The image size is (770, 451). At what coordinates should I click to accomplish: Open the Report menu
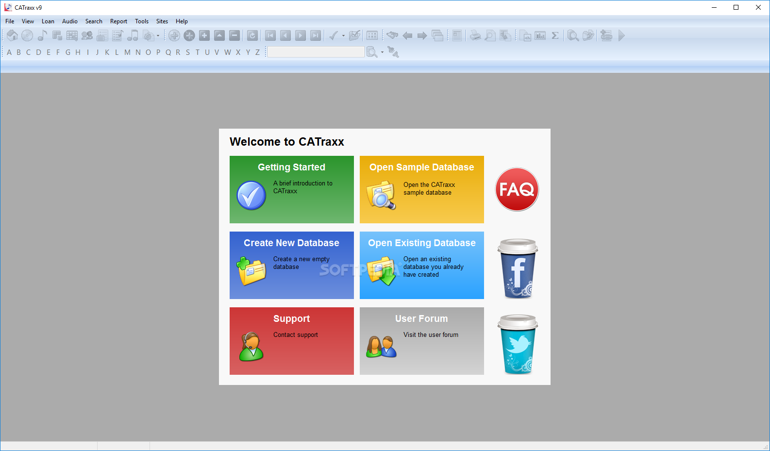tap(118, 21)
